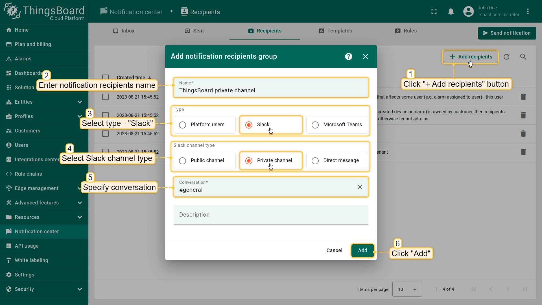
Task: Open help for recipients group dialog
Action: click(x=349, y=56)
